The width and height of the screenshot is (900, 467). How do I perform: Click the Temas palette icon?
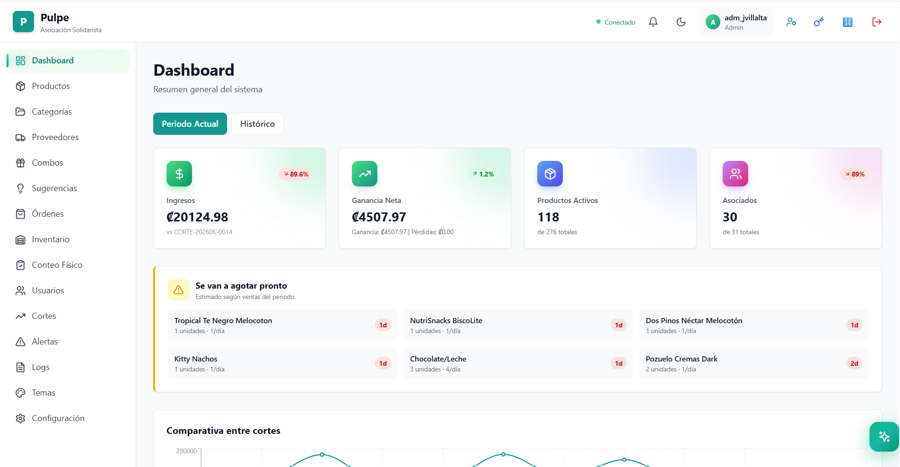pyautogui.click(x=20, y=393)
